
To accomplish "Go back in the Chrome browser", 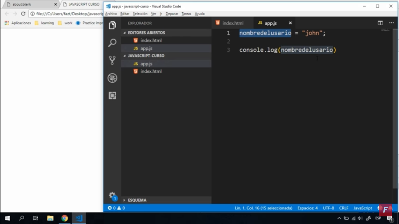I will 7,14.
